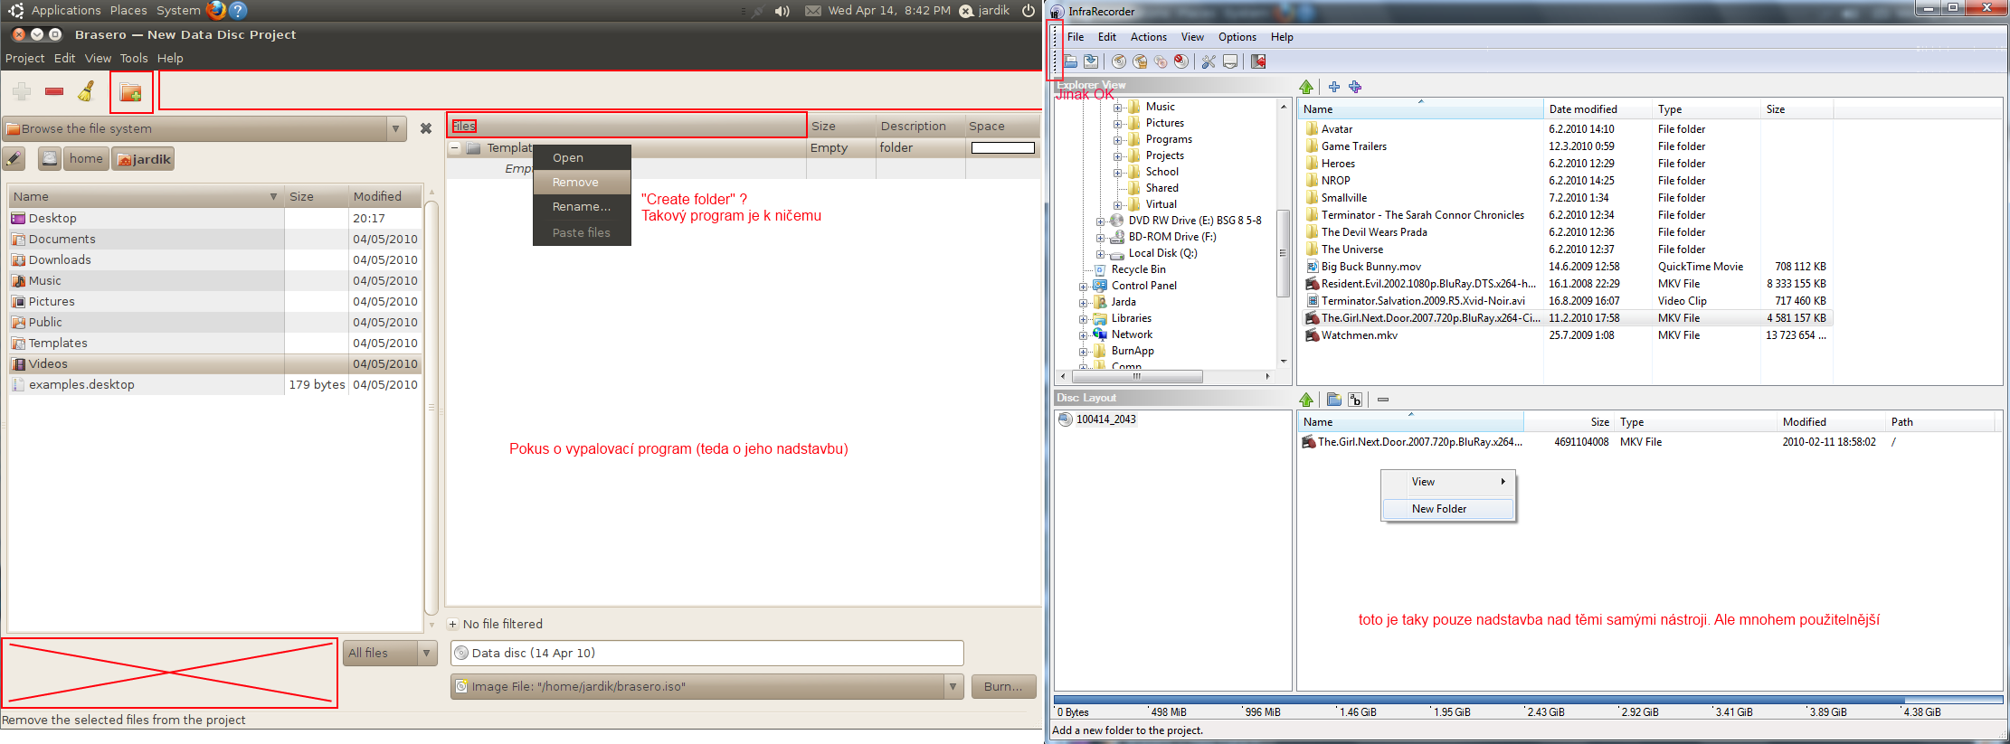Click the disc space usage bar in InfraRecorder
Screen dimensions: 2010x744
(x=1528, y=700)
